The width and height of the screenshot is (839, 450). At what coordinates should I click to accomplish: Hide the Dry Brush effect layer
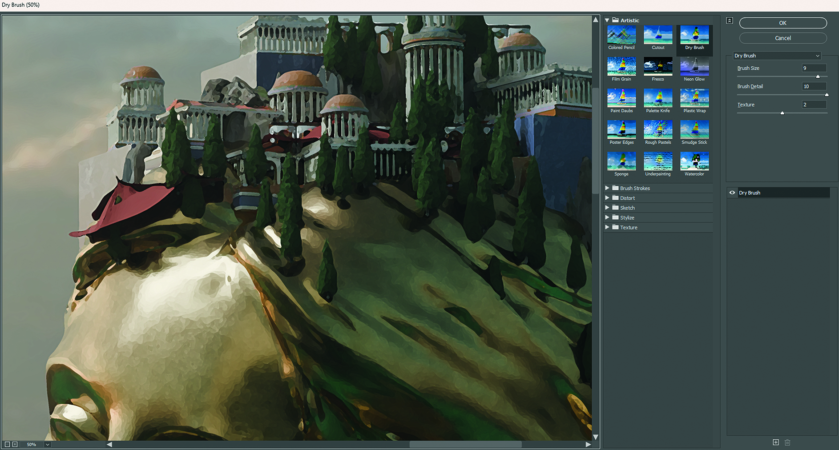click(x=732, y=193)
